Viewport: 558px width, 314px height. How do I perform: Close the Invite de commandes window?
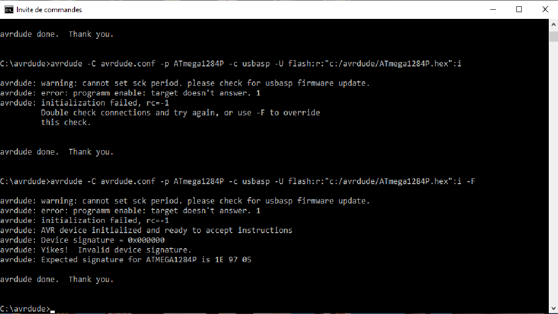tap(545, 10)
